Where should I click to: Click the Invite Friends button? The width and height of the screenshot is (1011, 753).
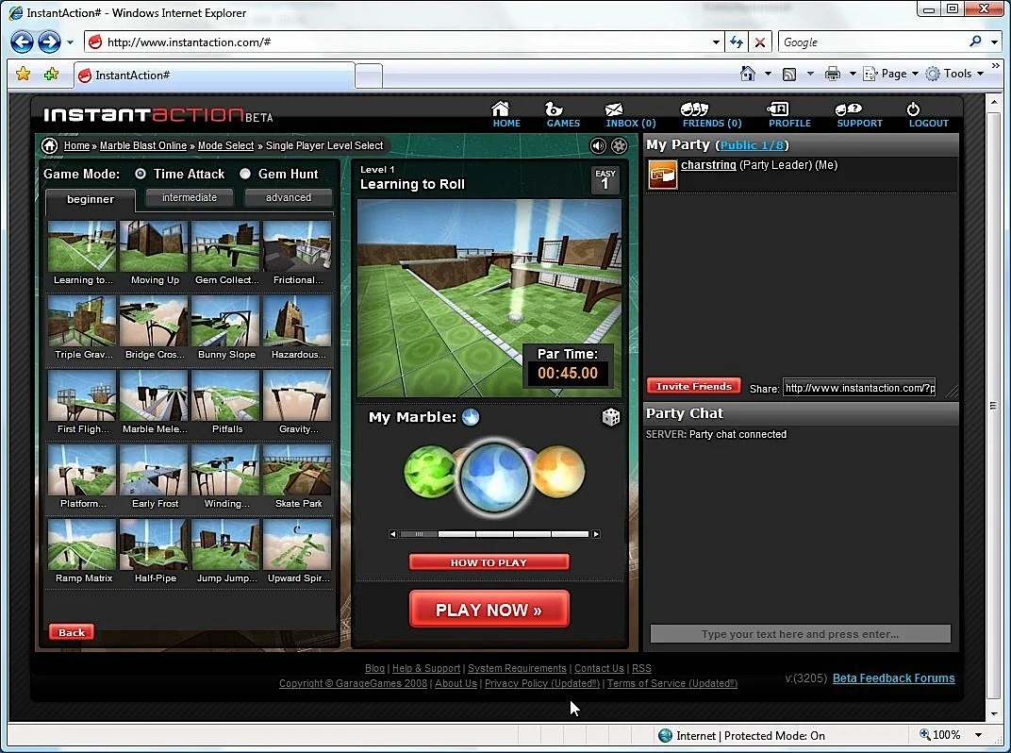click(x=694, y=386)
